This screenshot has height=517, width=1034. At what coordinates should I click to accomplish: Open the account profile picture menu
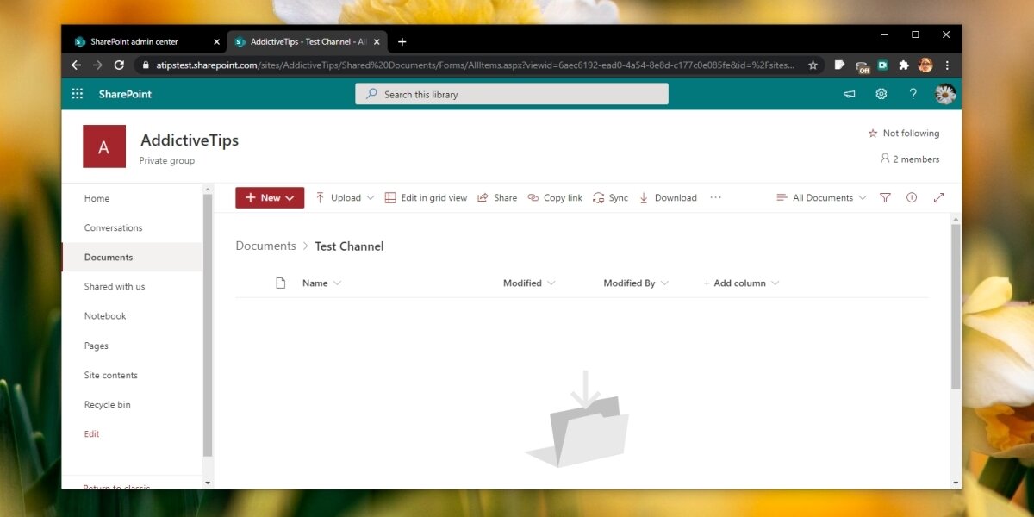click(945, 94)
